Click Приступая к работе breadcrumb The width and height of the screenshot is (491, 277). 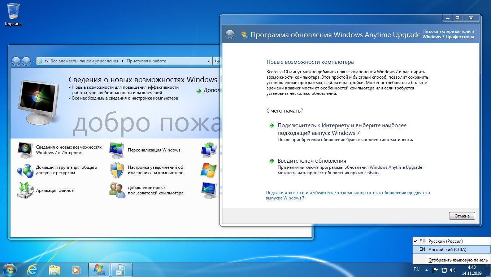point(146,61)
